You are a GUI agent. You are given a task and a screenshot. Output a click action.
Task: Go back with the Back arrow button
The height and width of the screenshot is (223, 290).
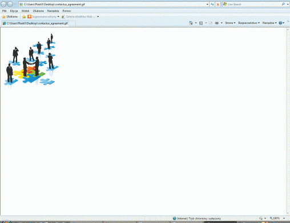tap(3, 4)
